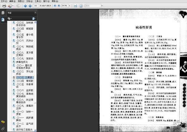Click the Print icon in the toolbar
The image size is (187, 132).
(x=4, y=6)
